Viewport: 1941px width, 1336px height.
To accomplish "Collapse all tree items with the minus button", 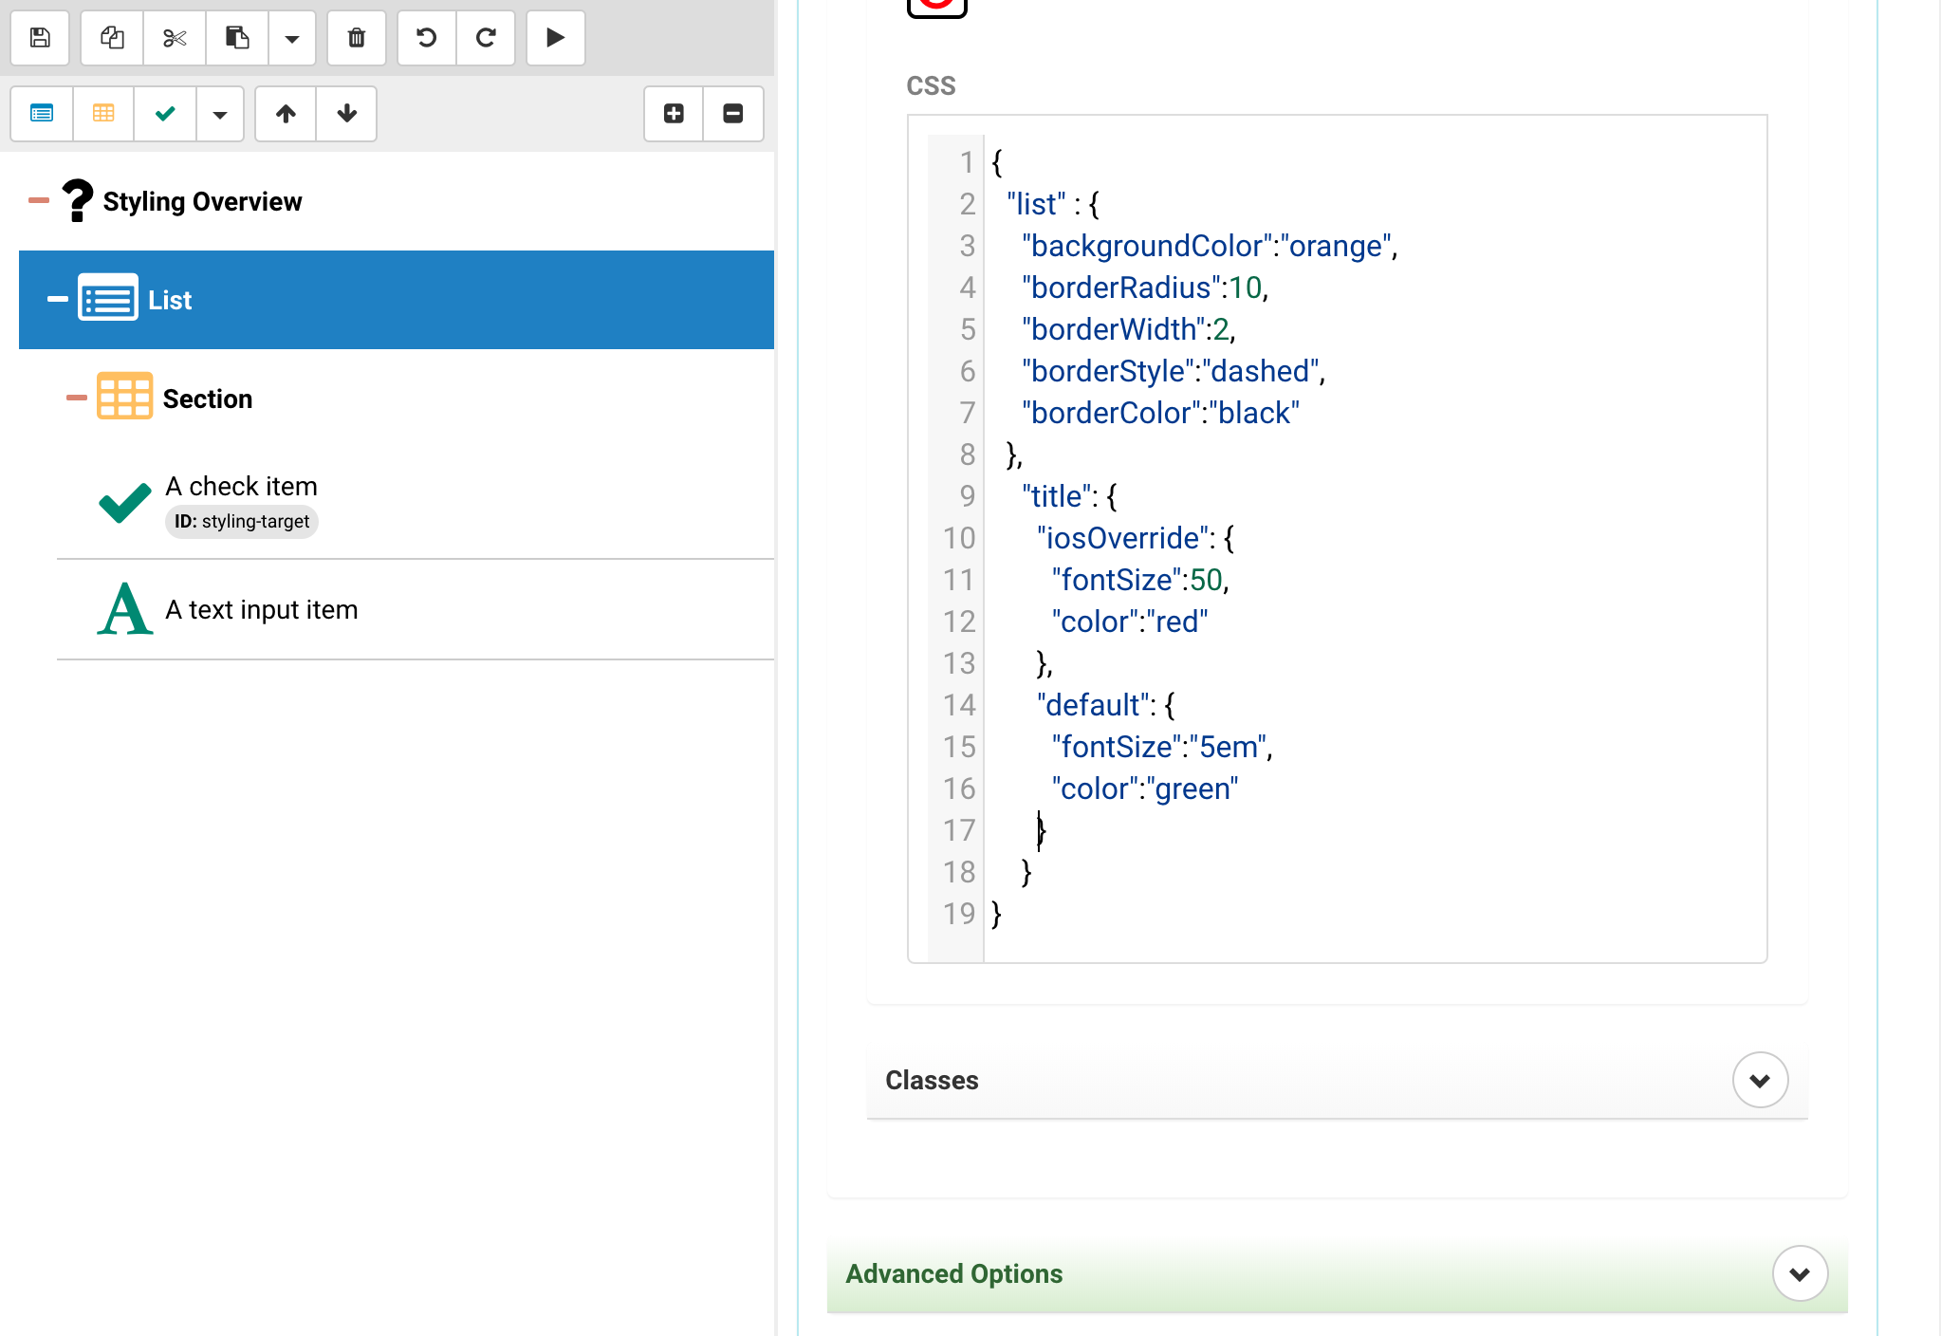I will (x=733, y=114).
